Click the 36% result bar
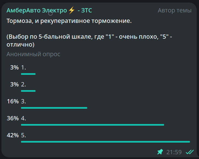Viewport: 199px width, 159px height. (x=93, y=125)
